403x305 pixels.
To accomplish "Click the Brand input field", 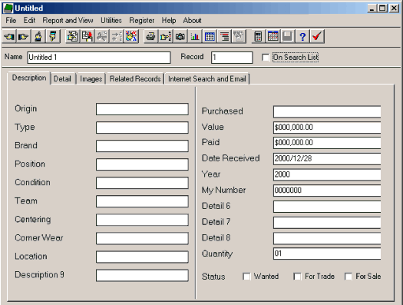I will point(142,146).
